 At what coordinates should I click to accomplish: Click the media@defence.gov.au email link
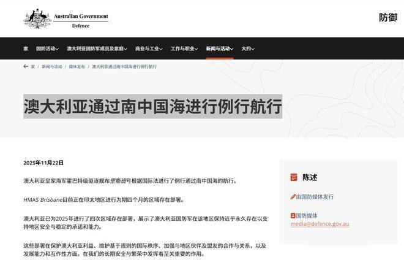320,224
